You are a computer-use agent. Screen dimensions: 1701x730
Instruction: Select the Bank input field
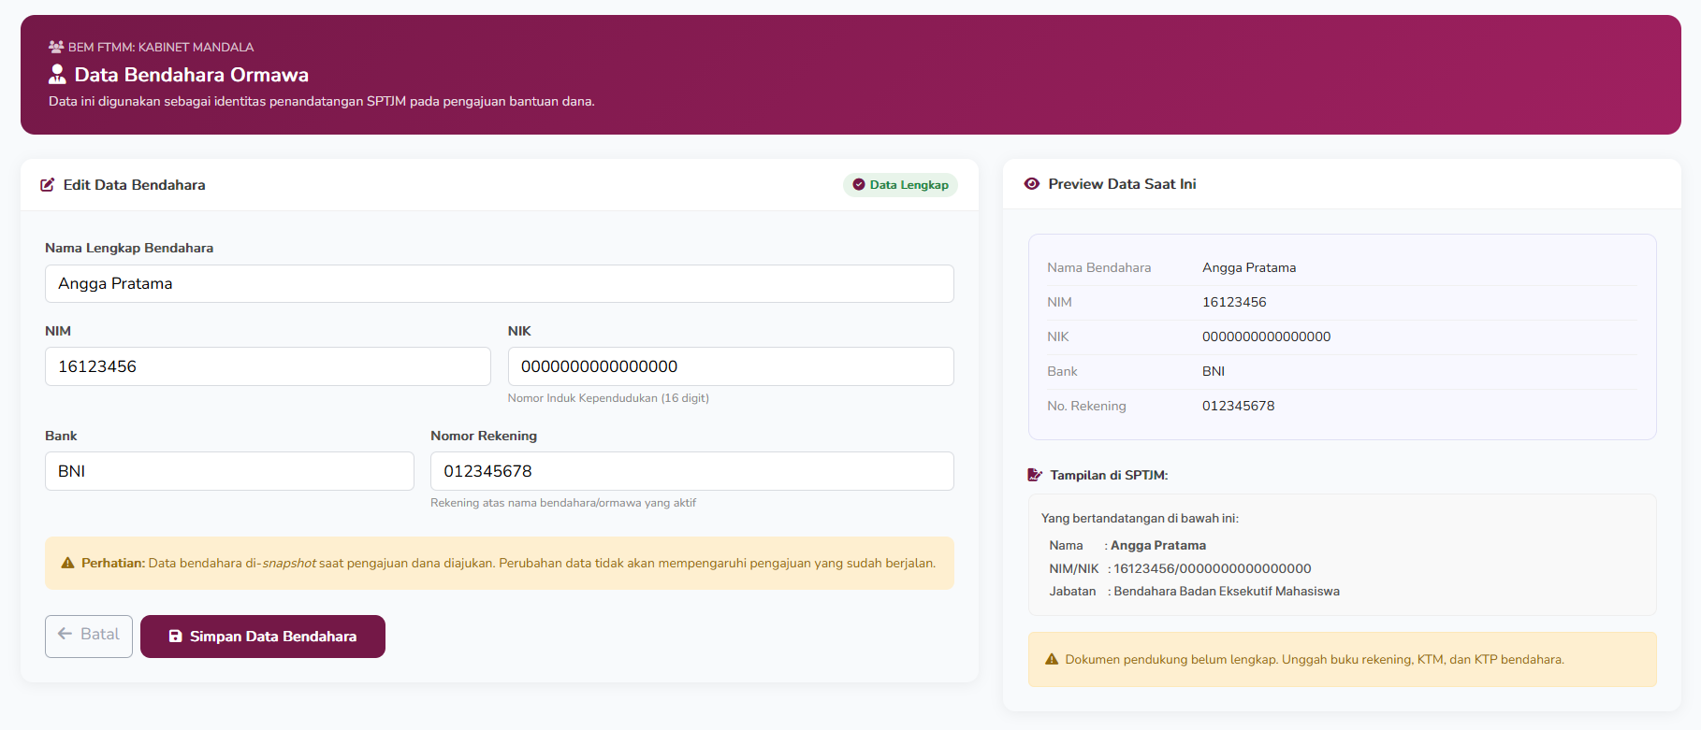pos(229,471)
